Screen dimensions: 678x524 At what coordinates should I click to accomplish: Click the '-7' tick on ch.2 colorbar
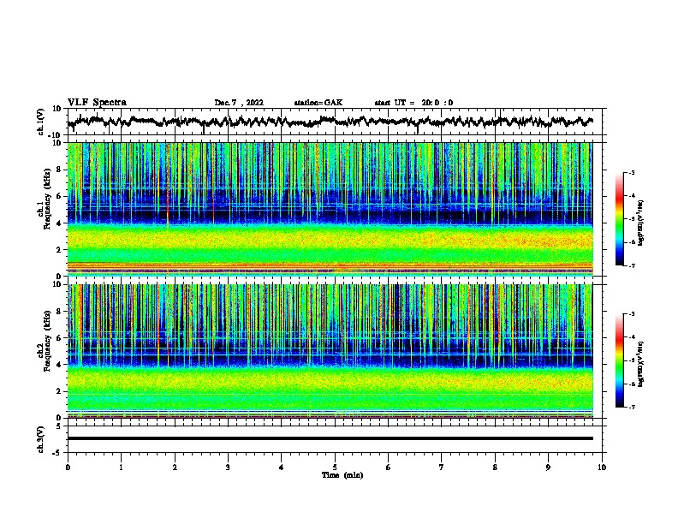click(x=632, y=408)
